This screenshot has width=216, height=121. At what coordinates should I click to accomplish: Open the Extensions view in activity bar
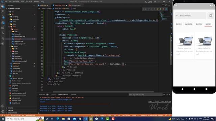[3, 28]
